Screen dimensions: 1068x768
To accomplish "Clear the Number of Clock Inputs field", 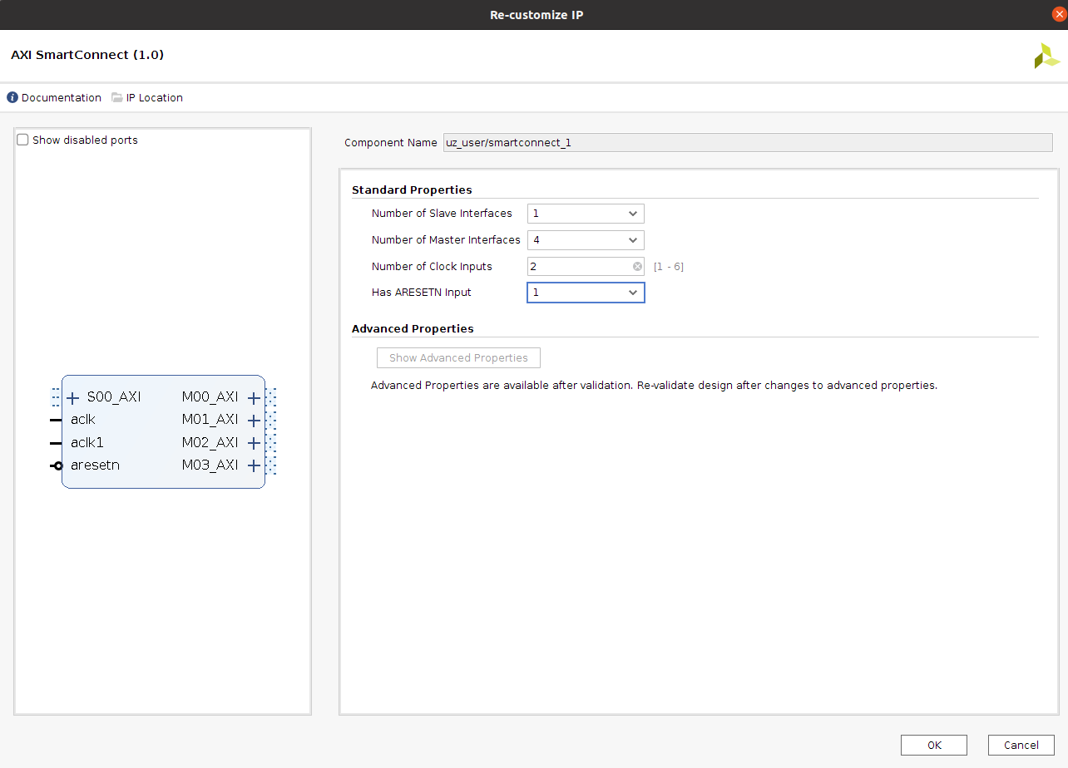I will [x=637, y=267].
